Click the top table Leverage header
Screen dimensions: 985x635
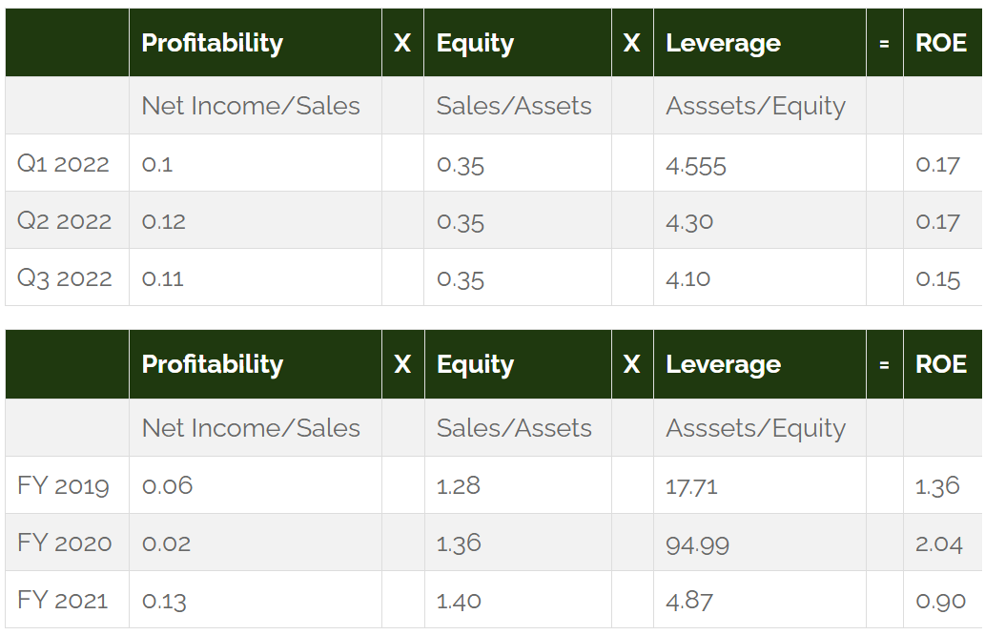tap(723, 43)
